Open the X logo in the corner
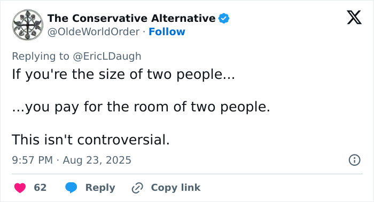 (x=354, y=18)
